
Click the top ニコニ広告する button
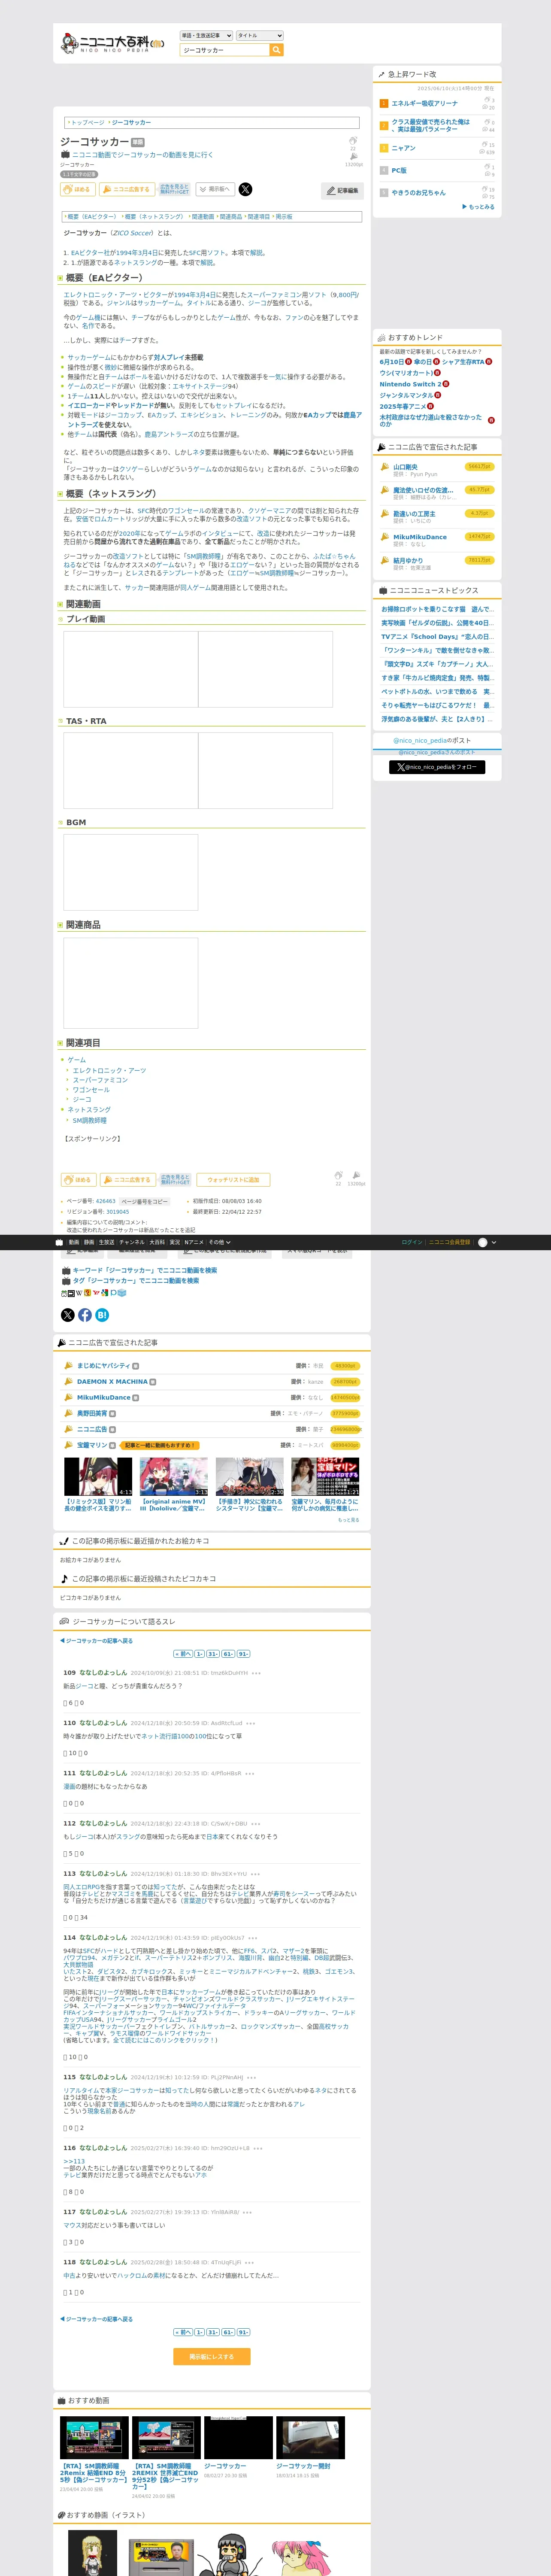click(x=126, y=189)
